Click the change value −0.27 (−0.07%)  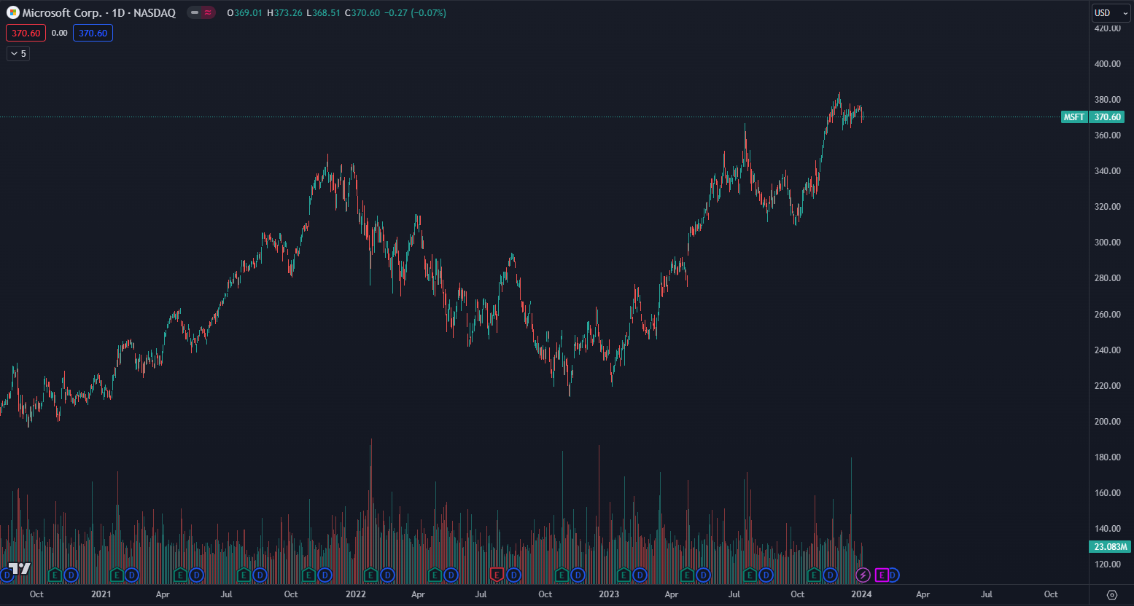(416, 13)
